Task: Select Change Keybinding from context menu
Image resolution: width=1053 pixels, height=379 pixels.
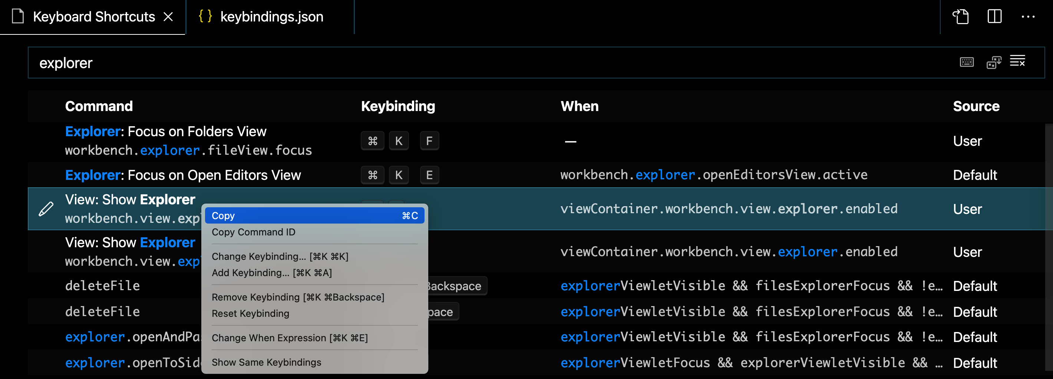Action: (x=280, y=256)
